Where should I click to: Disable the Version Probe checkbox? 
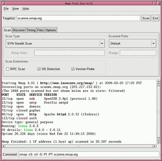73,69
